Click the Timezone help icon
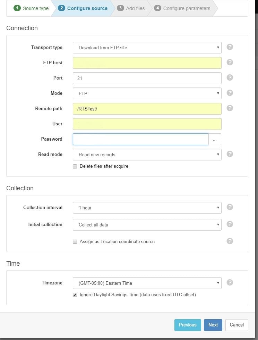258x340 pixels. 230,283
